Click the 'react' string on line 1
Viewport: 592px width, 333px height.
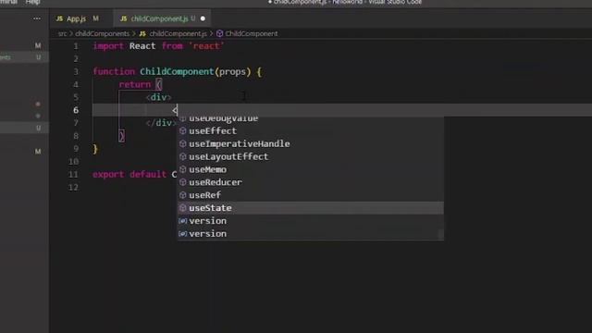tap(206, 46)
